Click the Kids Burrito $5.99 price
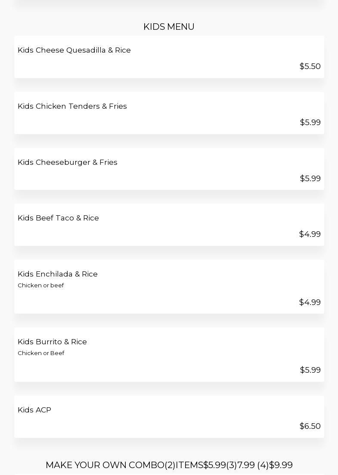338x475 pixels. pyautogui.click(x=310, y=370)
